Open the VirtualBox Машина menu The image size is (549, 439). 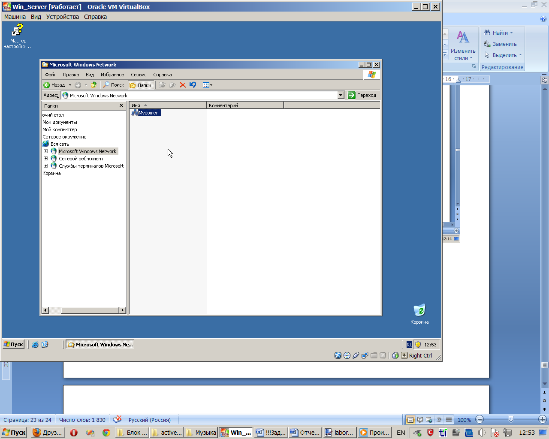(15, 17)
